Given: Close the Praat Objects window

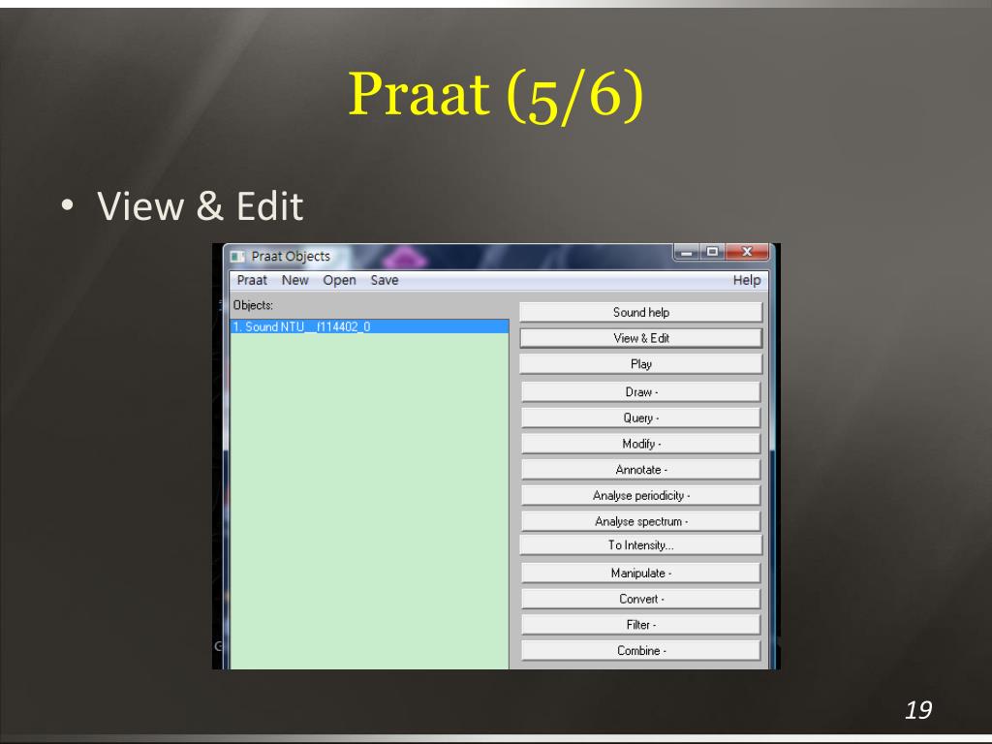Looking at the screenshot, I should [x=747, y=252].
